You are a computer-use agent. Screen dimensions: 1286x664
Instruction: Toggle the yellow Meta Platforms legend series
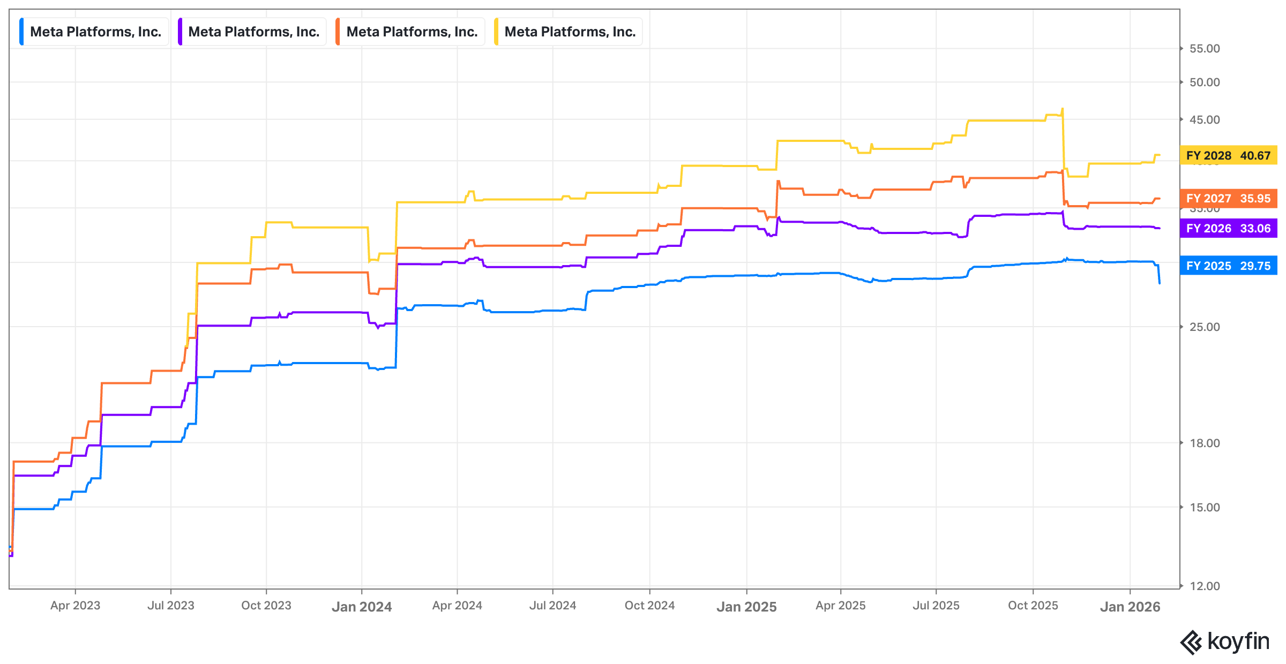570,32
